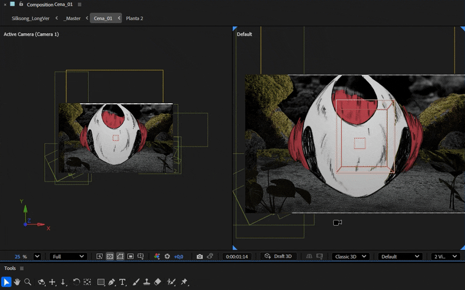Close the Composition Cena_01 panel

5,5
